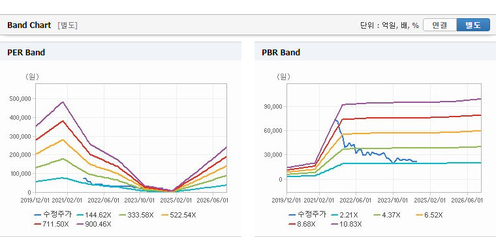
Task: Toggle 333.58X legend entry
Action: [x=136, y=215]
